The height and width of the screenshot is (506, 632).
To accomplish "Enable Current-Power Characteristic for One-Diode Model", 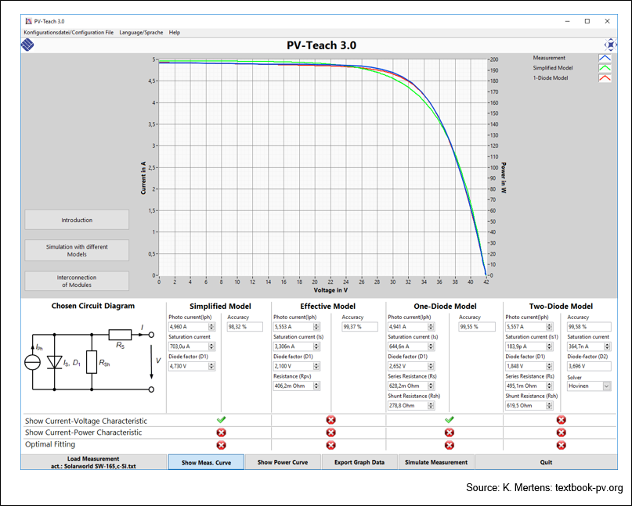I will click(449, 432).
